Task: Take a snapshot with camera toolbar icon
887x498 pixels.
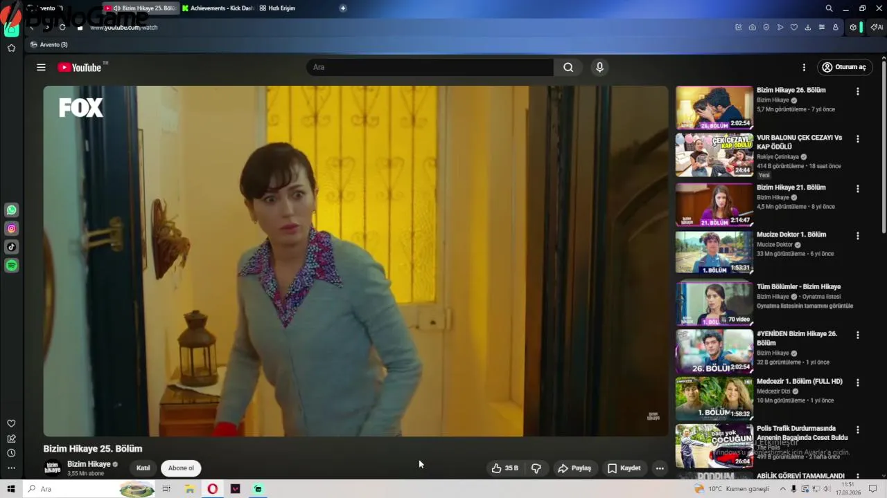Action: [753, 27]
